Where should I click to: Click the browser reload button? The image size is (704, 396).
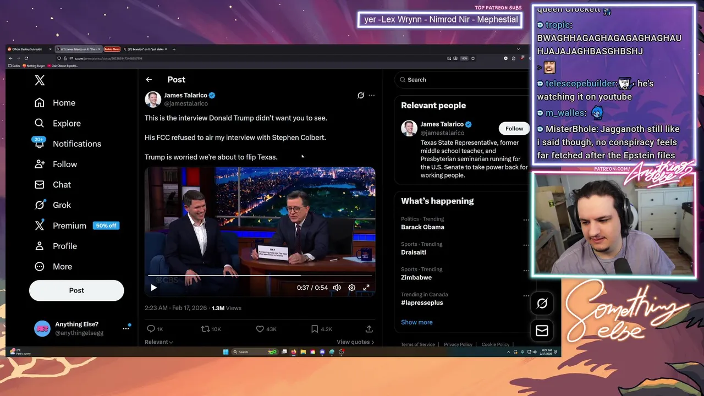[x=26, y=58]
